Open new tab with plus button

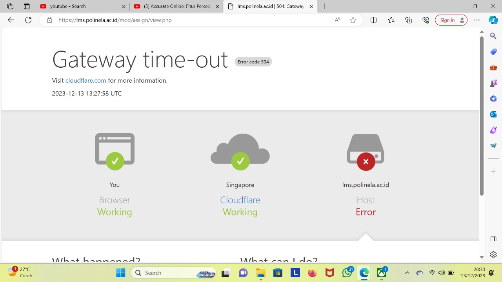pyautogui.click(x=324, y=6)
